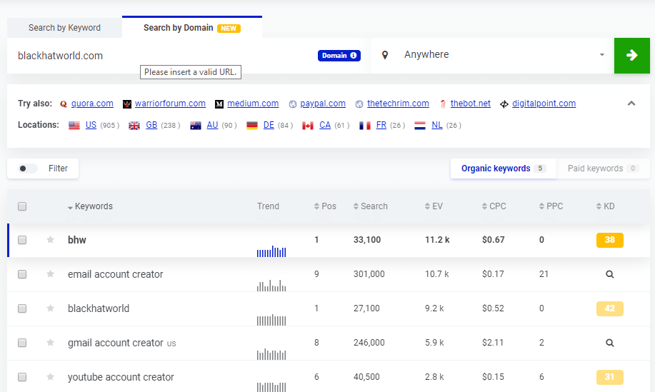The image size is (655, 392).
Task: Check the gmail account creator checkbox
Action: coord(22,342)
